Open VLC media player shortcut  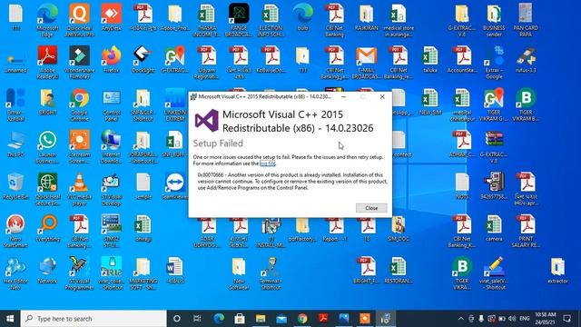coord(79,190)
